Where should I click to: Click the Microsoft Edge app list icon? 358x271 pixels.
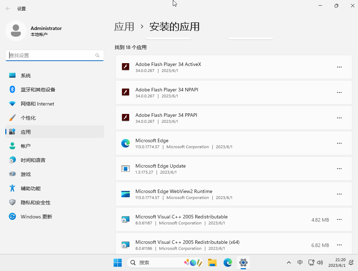tap(126, 143)
